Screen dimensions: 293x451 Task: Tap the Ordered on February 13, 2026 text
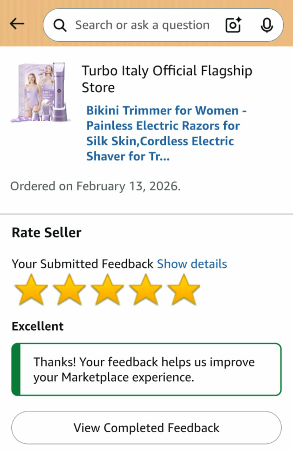pyautogui.click(x=95, y=186)
